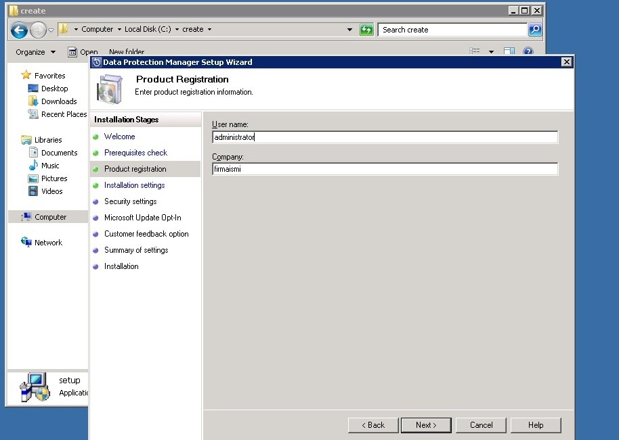Open Help in the setup wizard
The width and height of the screenshot is (619, 440).
(536, 425)
